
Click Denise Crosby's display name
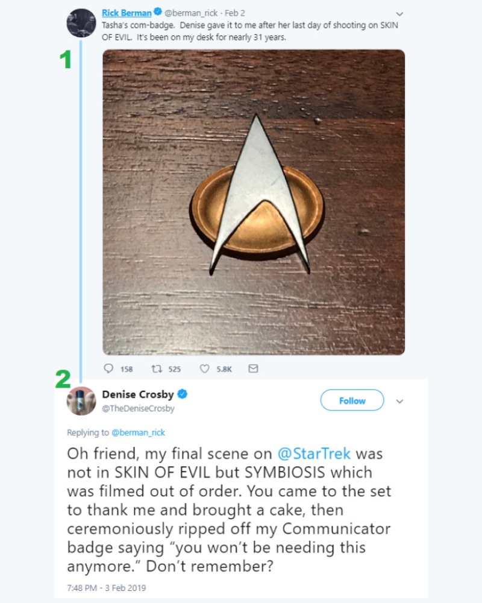point(138,394)
